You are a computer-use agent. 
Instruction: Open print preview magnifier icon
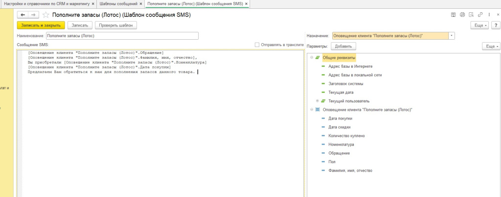470,15
